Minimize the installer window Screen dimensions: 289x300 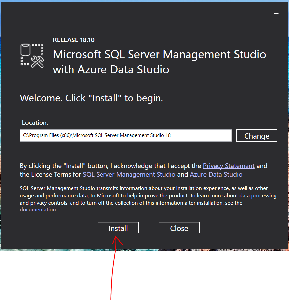coord(276,13)
